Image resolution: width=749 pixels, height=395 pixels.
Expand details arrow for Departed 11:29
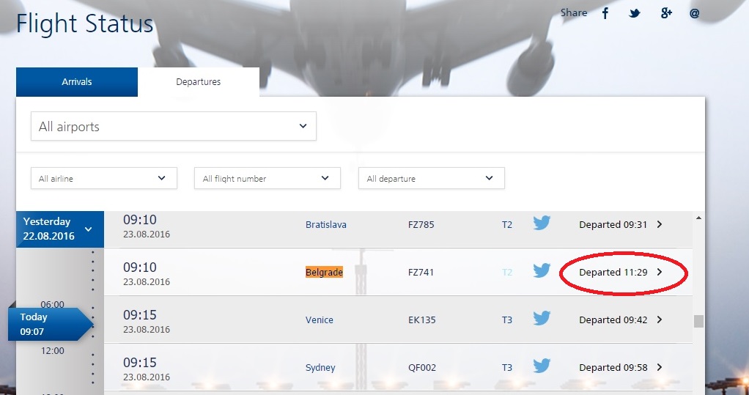pyautogui.click(x=660, y=272)
